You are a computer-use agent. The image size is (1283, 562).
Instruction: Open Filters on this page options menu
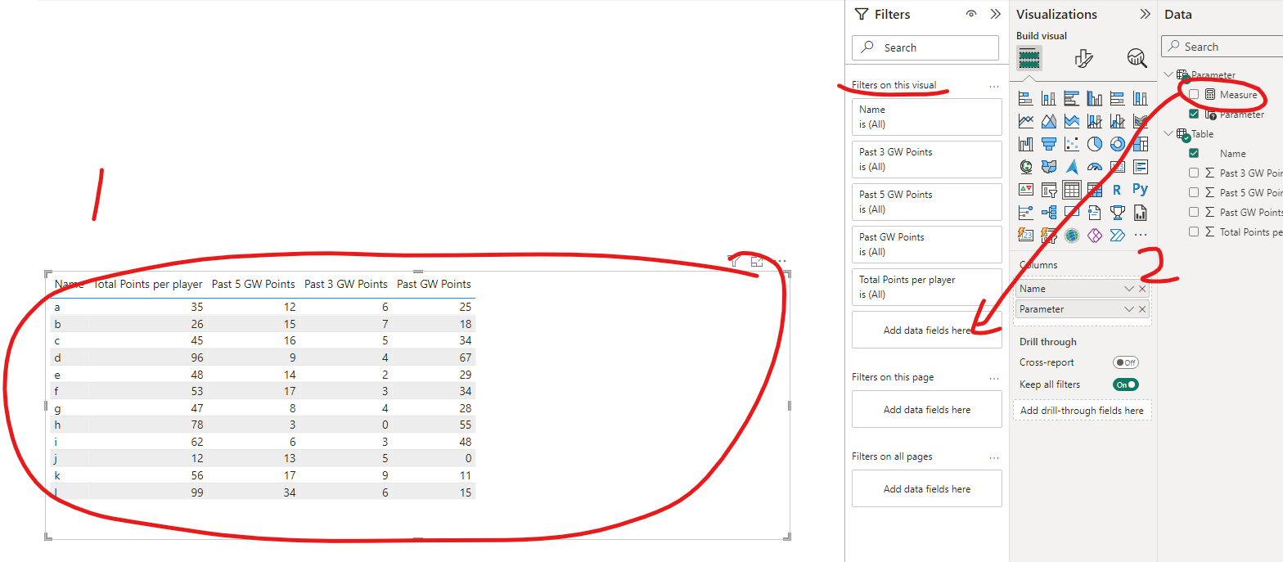(994, 378)
